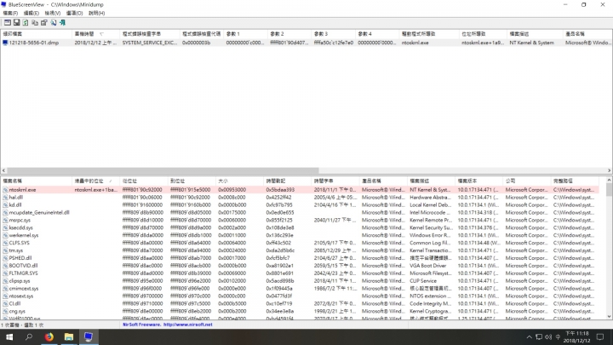Select the BOOTVID.dll row
Viewport: 613px width, 345px height.
300,266
